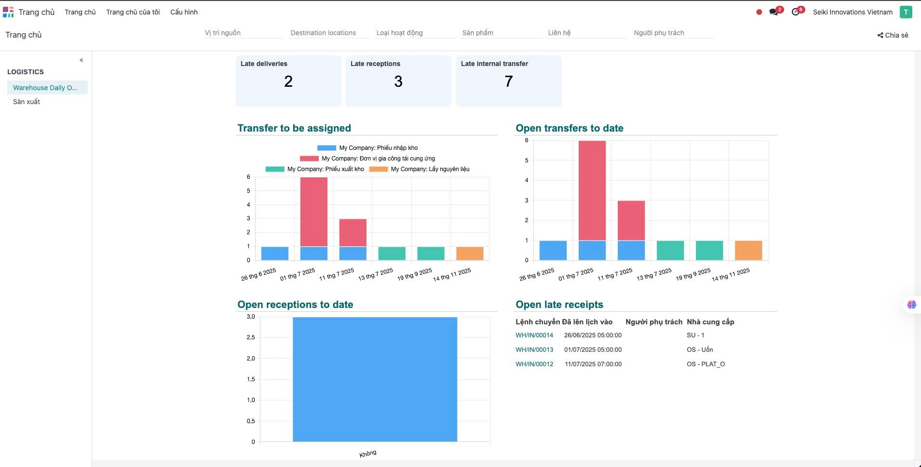Select Sản xuất in Logistics sidebar
Screen dimensions: 921x467
click(x=27, y=102)
